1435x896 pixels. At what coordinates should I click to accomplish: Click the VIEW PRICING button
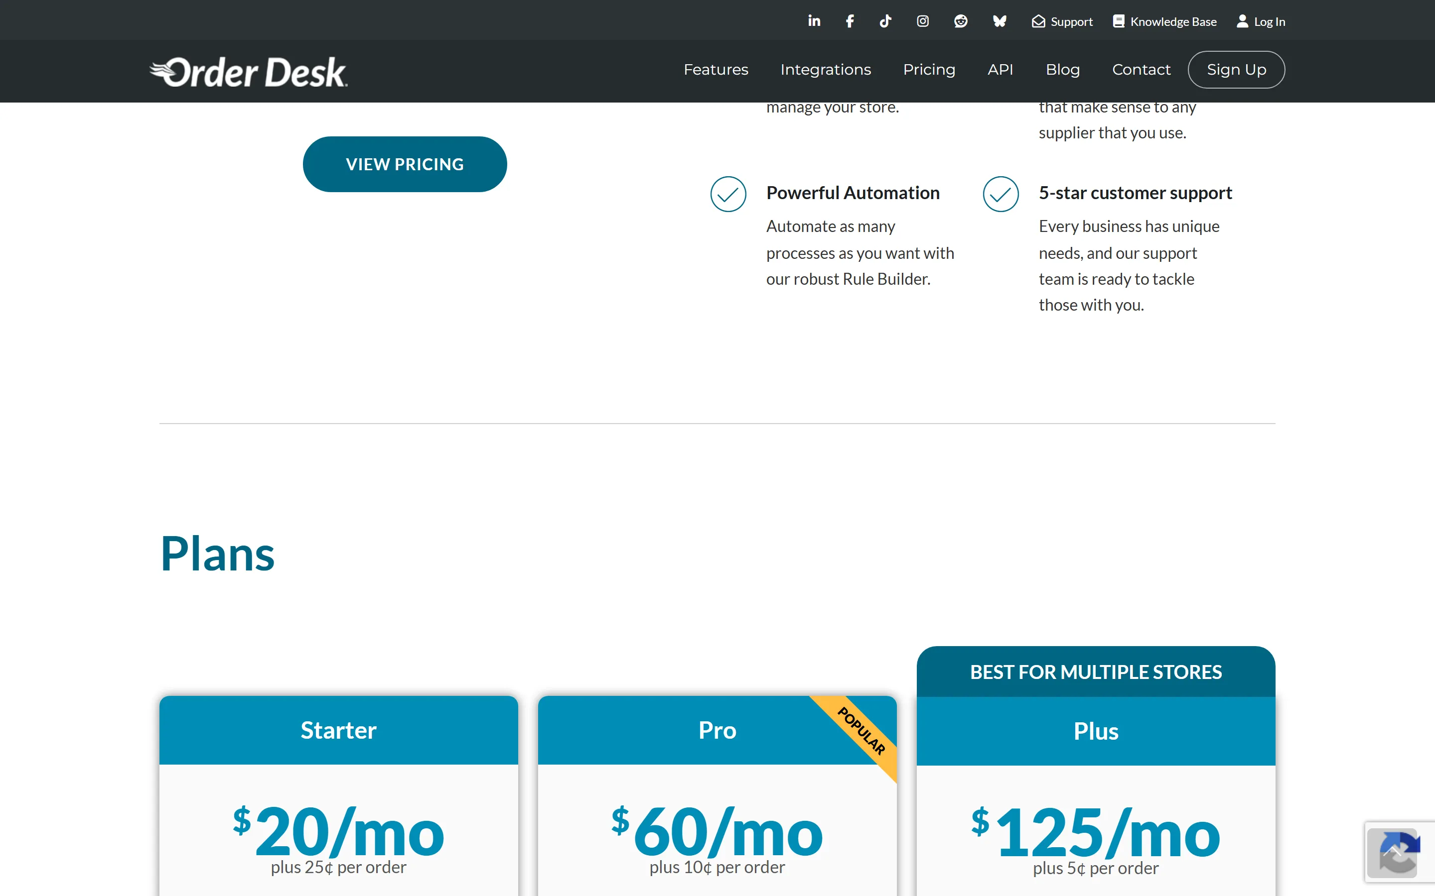[405, 164]
